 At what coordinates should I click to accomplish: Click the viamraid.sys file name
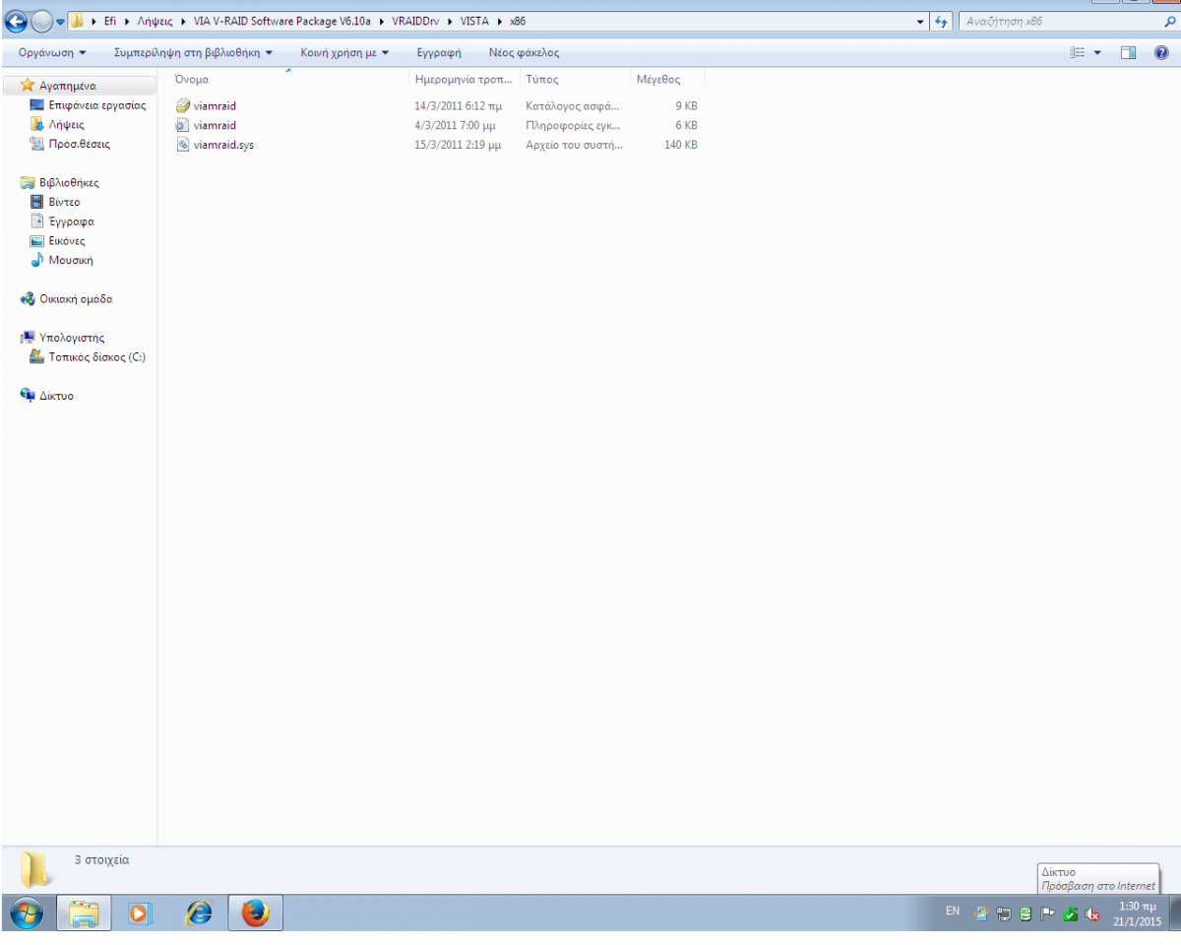tap(223, 145)
